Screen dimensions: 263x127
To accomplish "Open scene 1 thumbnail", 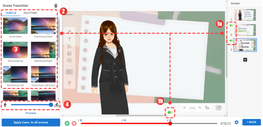I will (245, 15).
